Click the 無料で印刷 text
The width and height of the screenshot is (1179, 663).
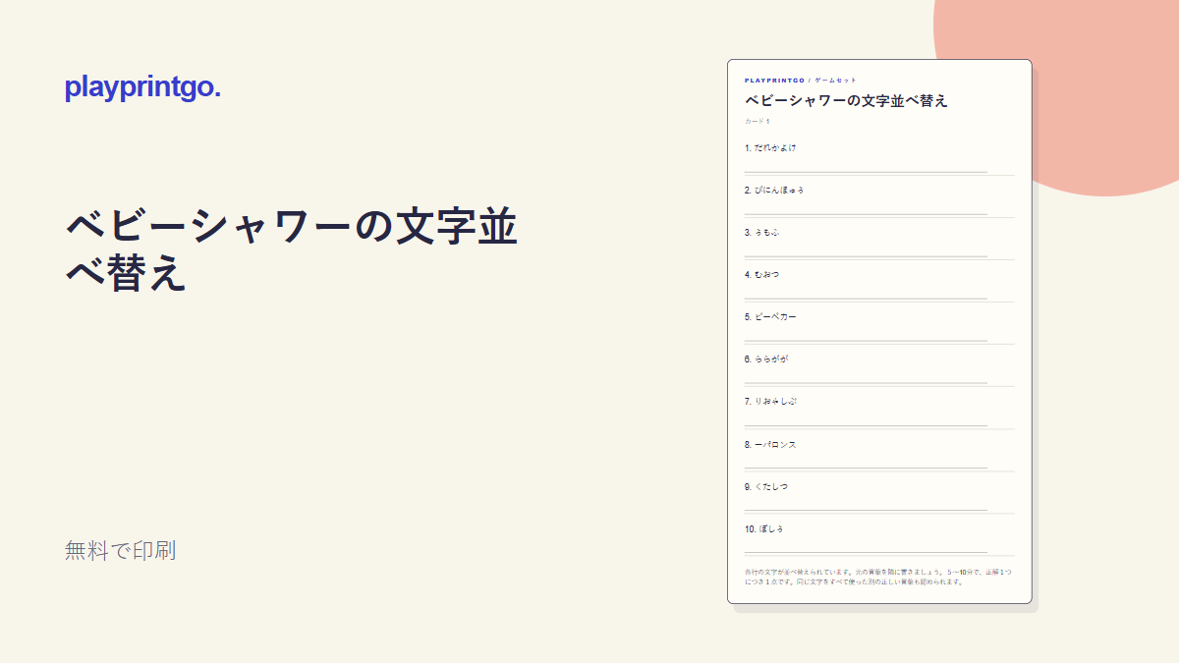point(121,551)
